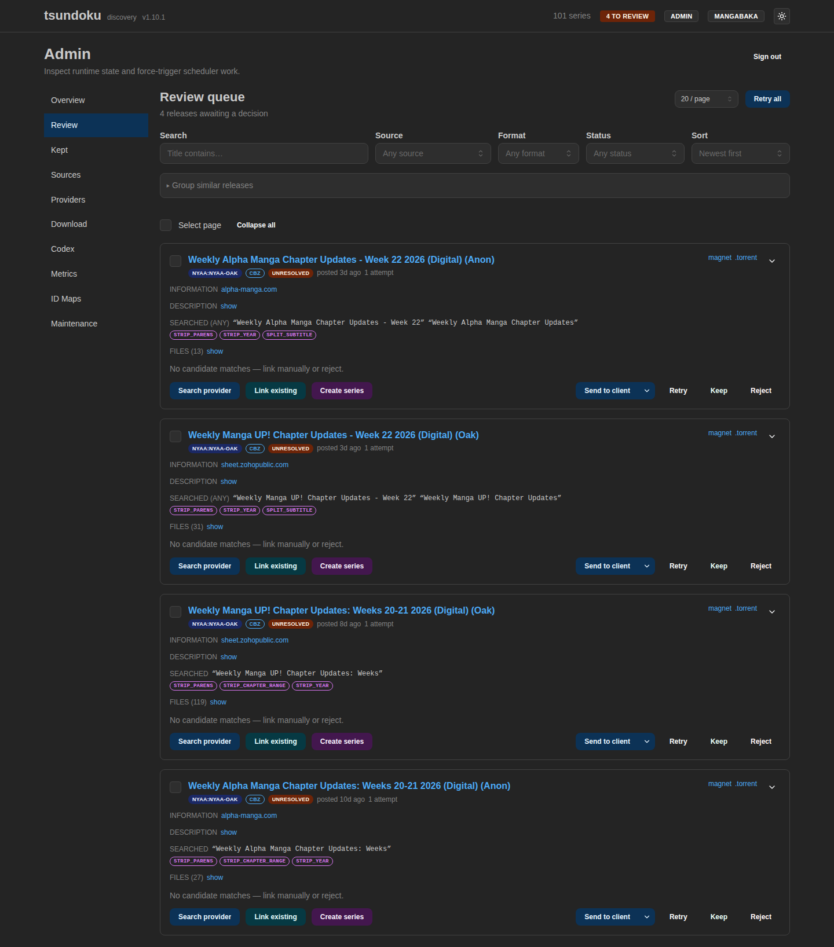Open the Newest first sort dropdown
The width and height of the screenshot is (834, 947).
741,153
